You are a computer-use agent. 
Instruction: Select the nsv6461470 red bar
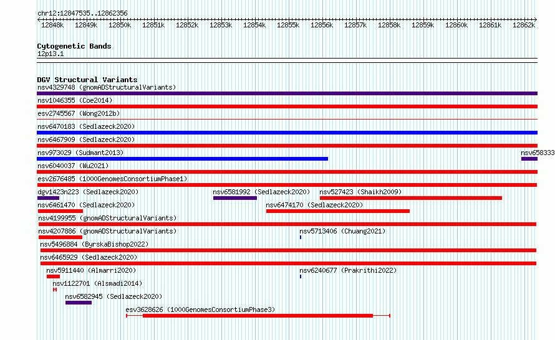pos(60,211)
